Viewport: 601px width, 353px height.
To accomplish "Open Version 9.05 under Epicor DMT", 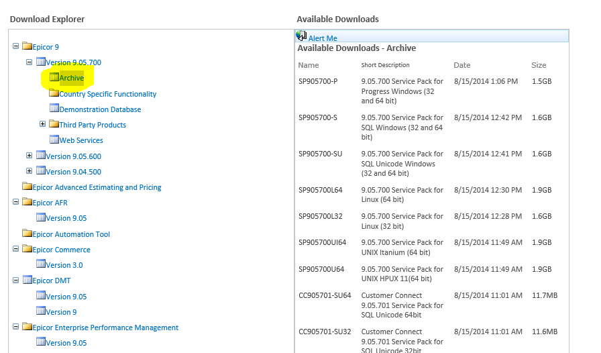I will click(66, 297).
